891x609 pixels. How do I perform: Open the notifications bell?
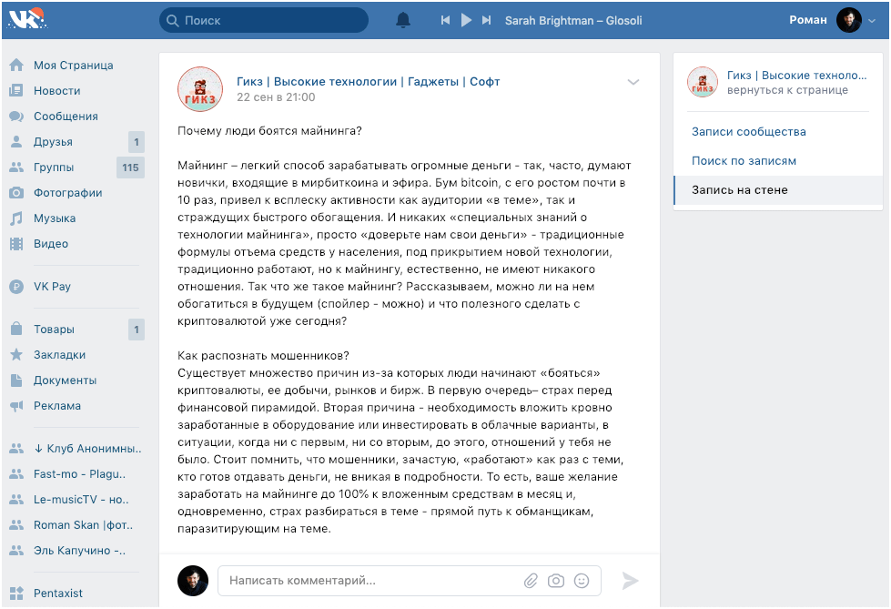[x=403, y=20]
